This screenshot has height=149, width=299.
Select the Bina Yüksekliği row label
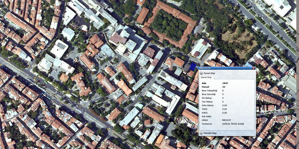209,91
